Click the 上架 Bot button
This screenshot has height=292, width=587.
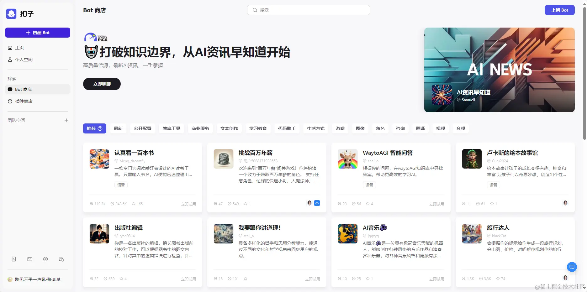[560, 10]
